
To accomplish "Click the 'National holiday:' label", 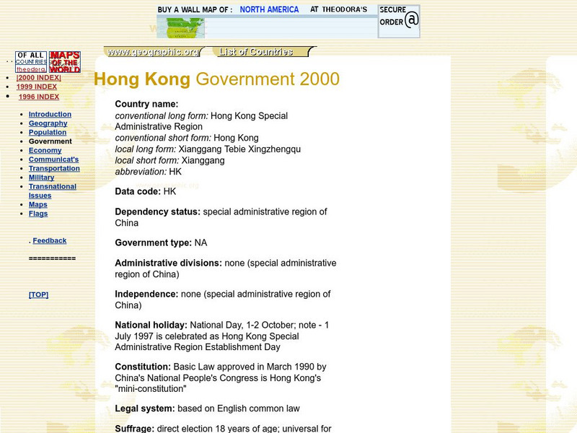I will [151, 325].
